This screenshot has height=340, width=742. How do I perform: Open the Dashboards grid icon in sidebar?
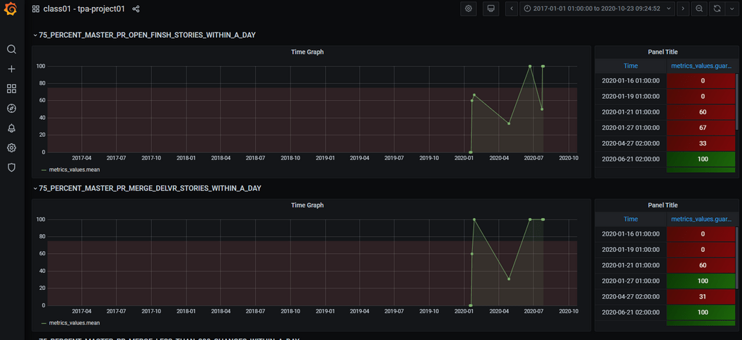pos(11,89)
